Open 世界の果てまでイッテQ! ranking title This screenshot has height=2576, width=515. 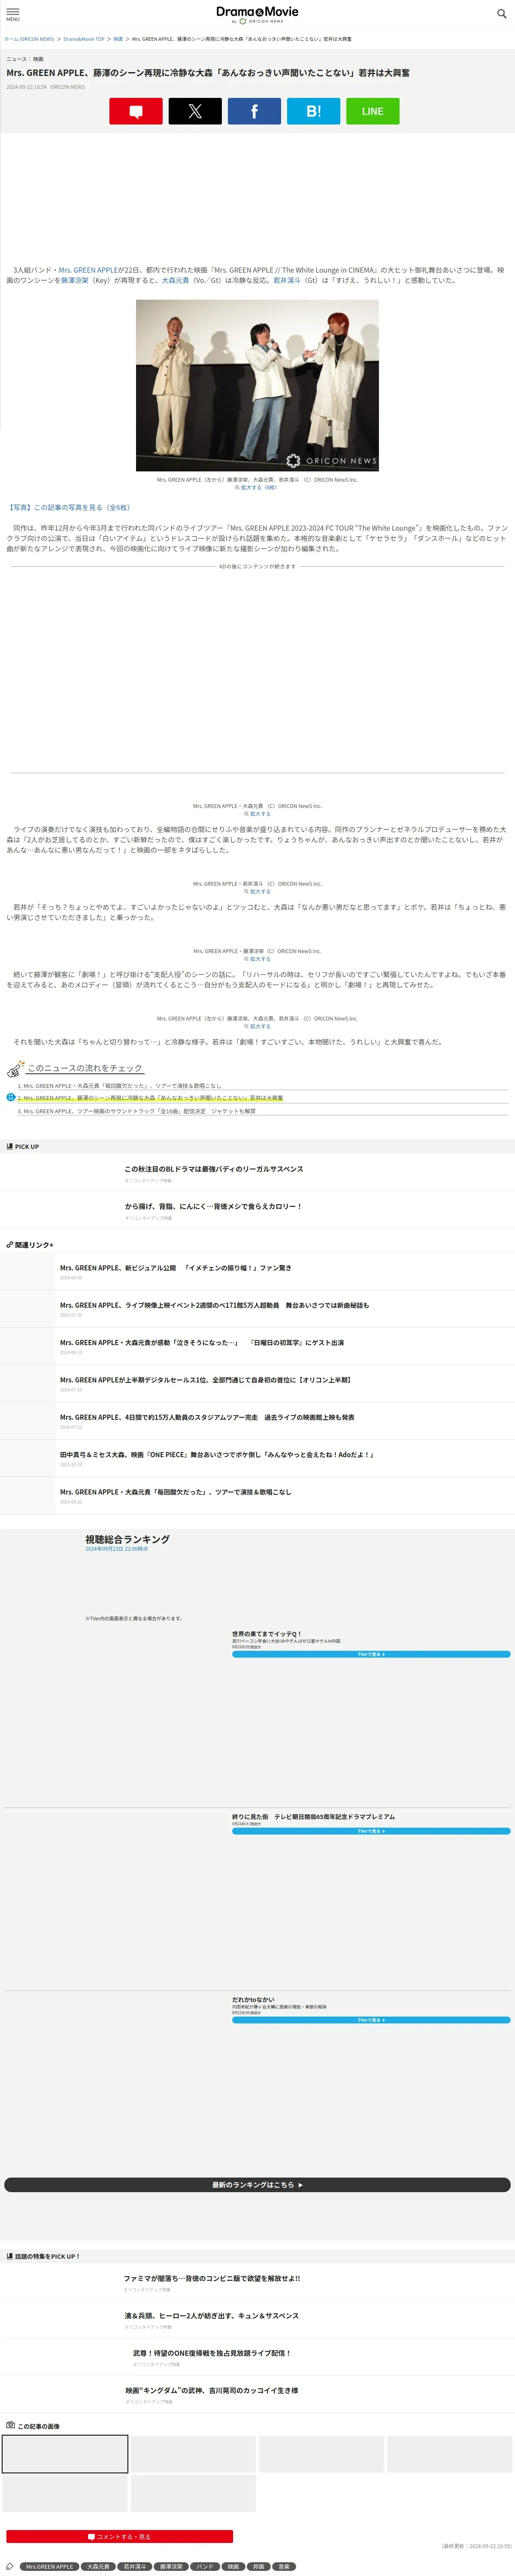[x=267, y=1634]
